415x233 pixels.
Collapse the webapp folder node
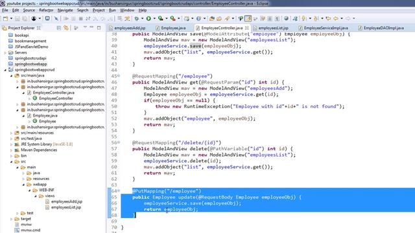23,184
